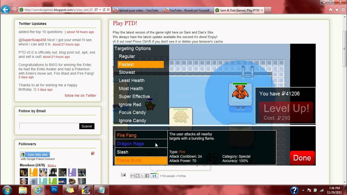Close the Sam & Dan Games tab
This screenshot has height=195, width=347.
262,10
